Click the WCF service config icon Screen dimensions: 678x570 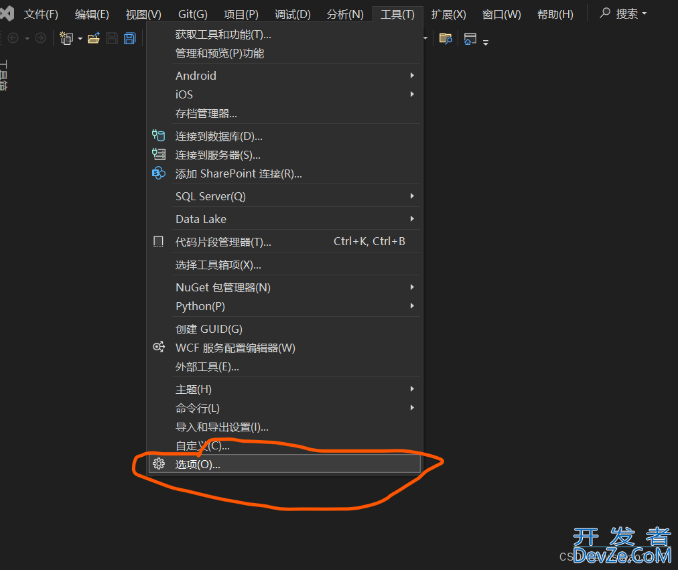(x=159, y=347)
